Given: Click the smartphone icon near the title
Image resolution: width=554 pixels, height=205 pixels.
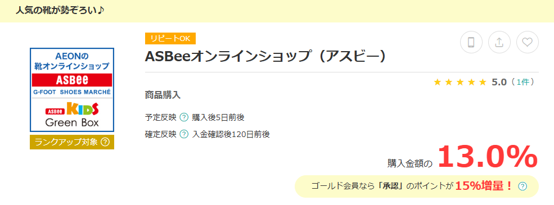Looking at the screenshot, I should click(471, 42).
